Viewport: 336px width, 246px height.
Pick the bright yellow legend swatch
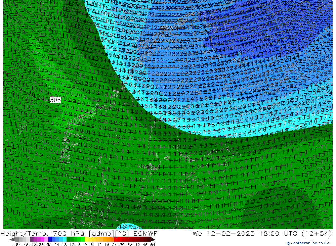pyautogui.click(x=87, y=239)
